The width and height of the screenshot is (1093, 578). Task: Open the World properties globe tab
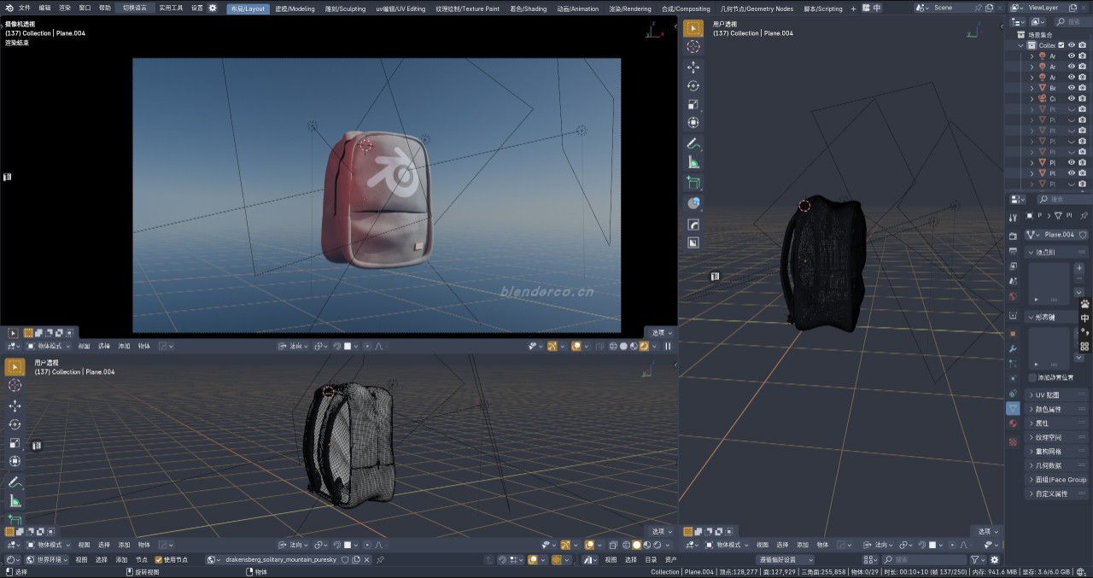[x=1013, y=297]
